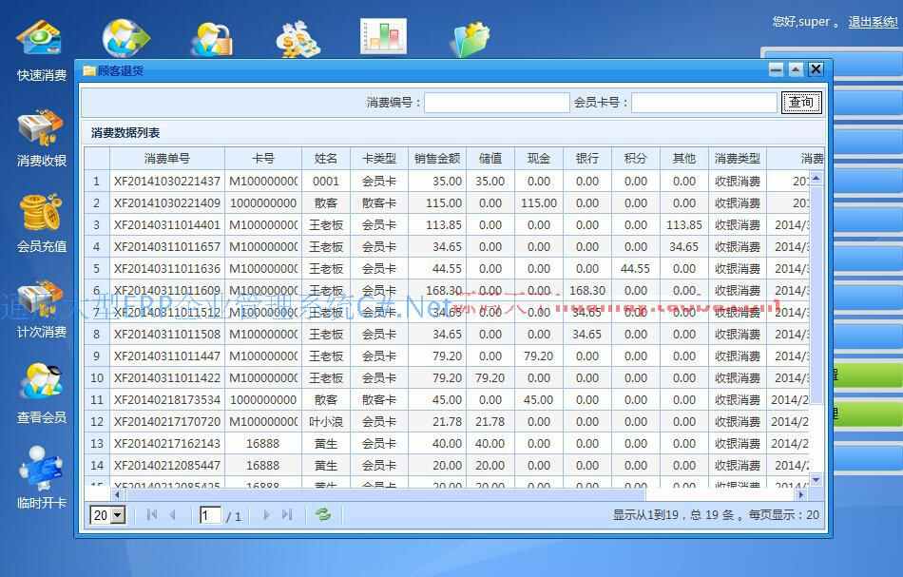The width and height of the screenshot is (903, 577).
Task: Click the globe with arrow top icon
Action: pyautogui.click(x=125, y=38)
